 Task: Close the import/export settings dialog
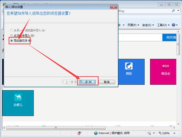tap(114, 7)
